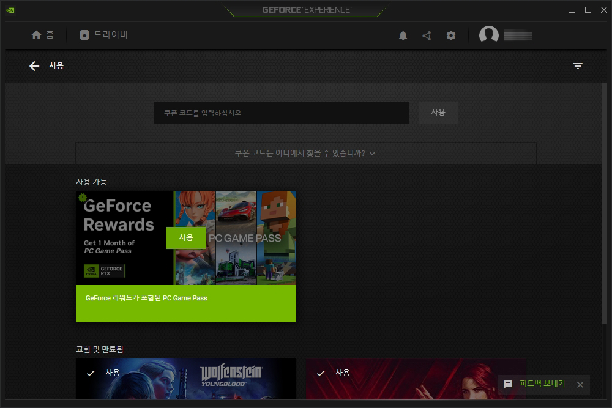Open the filter icon on the 사용 page

point(578,66)
